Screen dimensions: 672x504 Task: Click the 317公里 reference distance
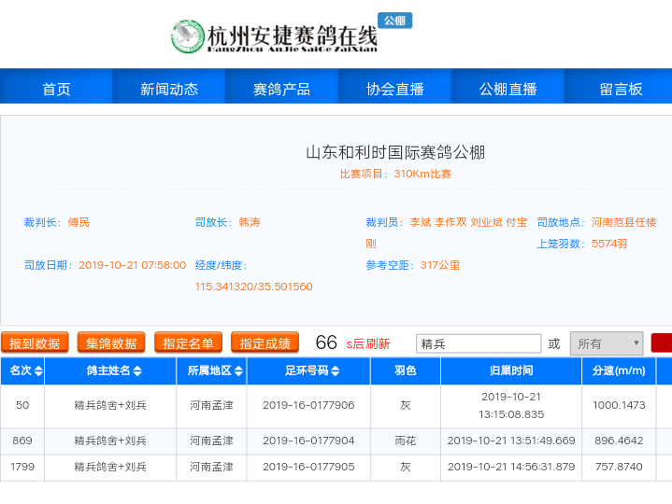pos(440,265)
